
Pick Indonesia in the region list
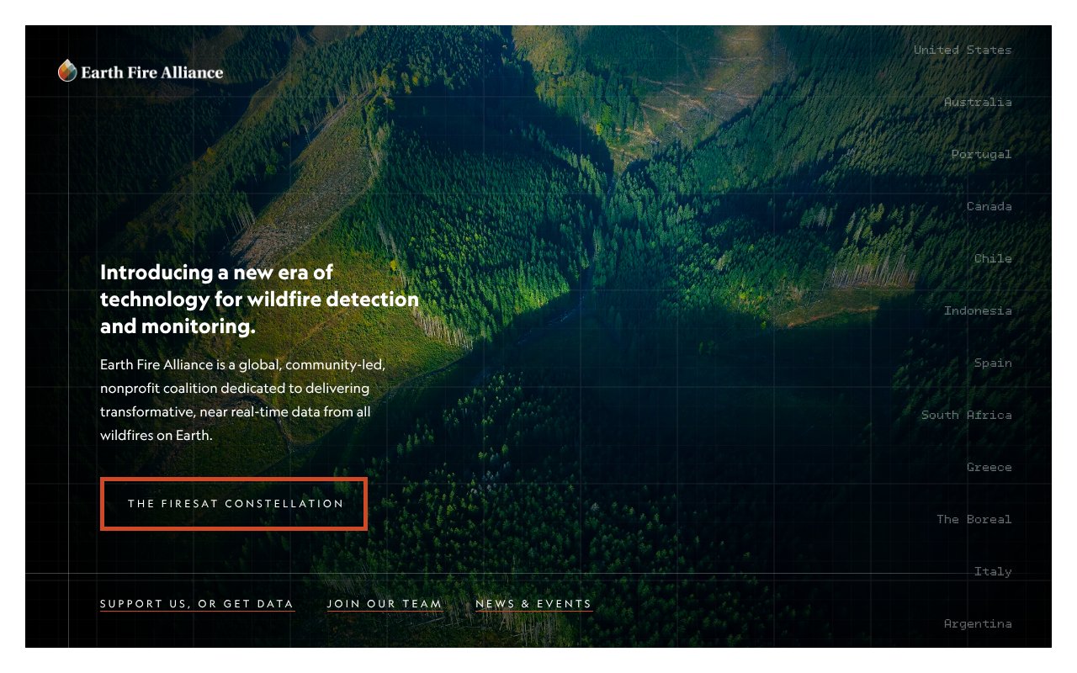978,310
